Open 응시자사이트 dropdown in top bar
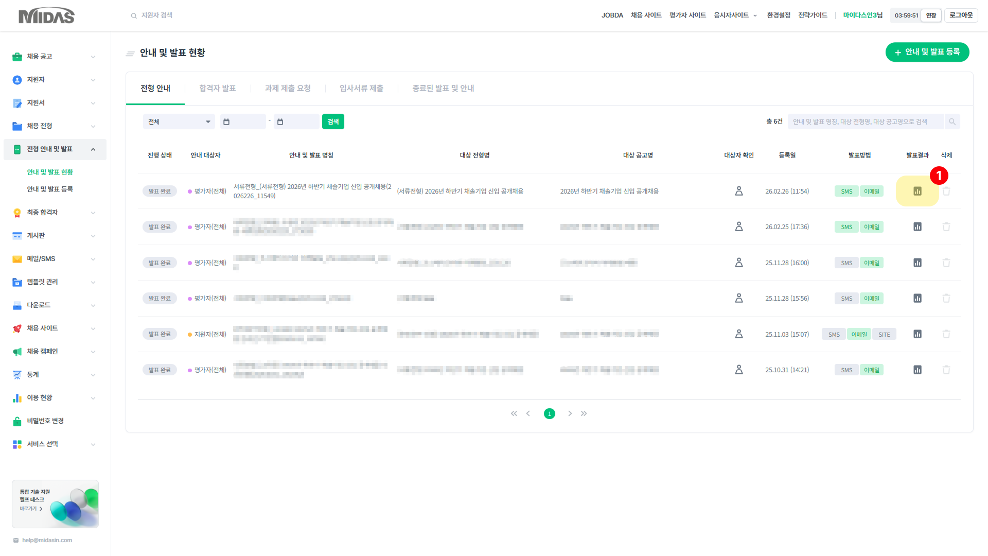 point(735,15)
